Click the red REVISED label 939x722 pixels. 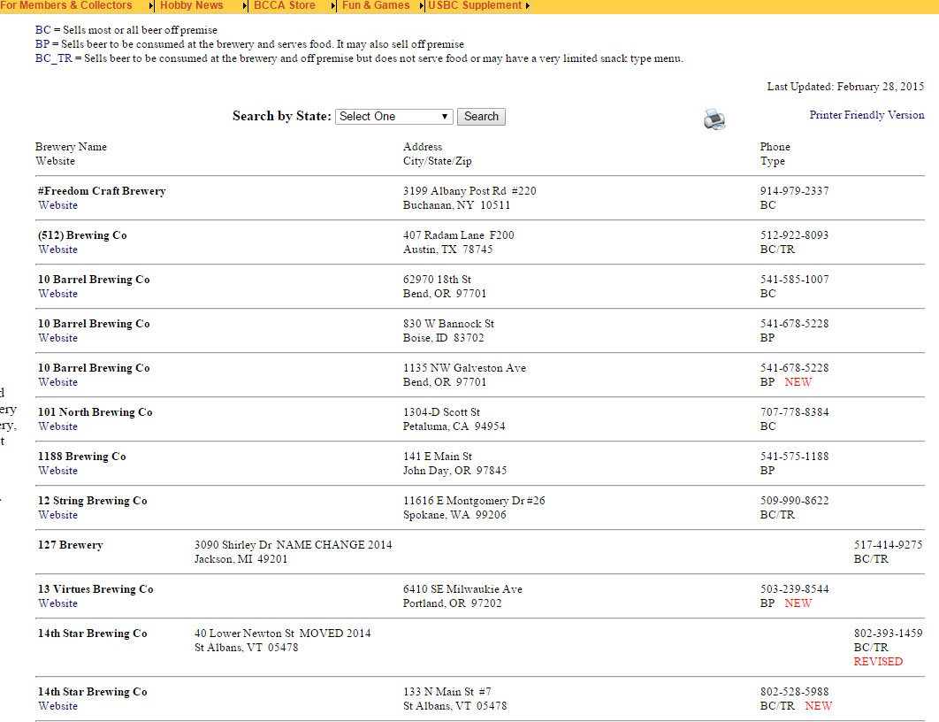(x=878, y=662)
